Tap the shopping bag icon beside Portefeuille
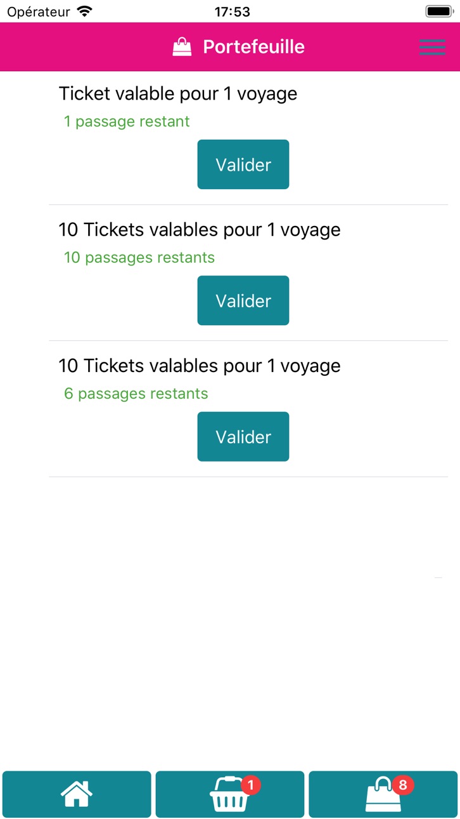The width and height of the screenshot is (460, 819). point(182,47)
